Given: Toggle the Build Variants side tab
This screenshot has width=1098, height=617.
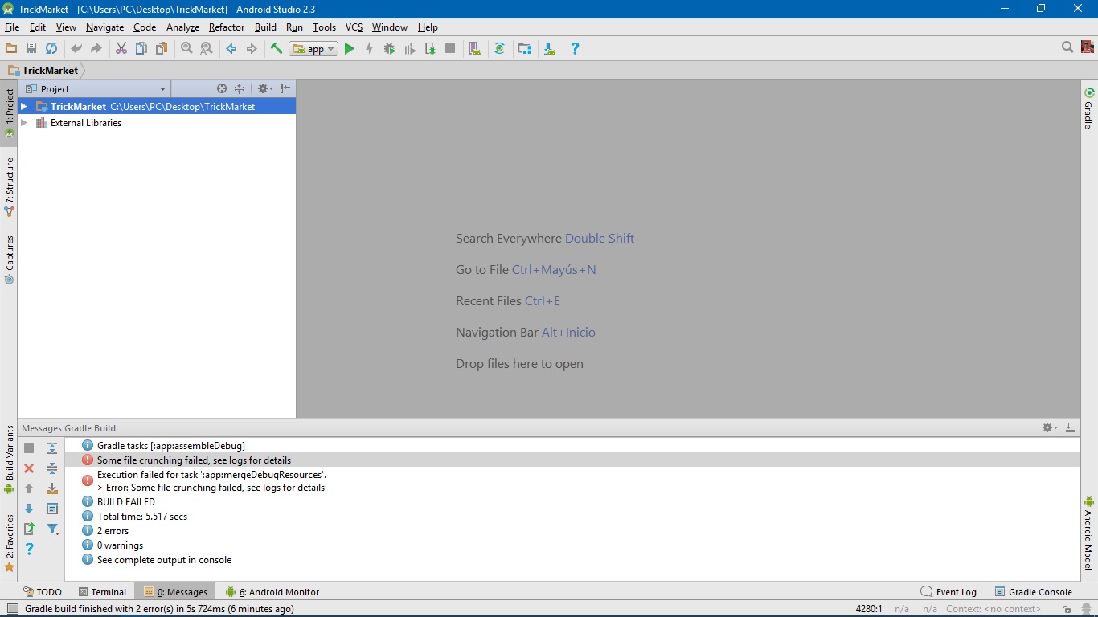Looking at the screenshot, I should tap(9, 460).
